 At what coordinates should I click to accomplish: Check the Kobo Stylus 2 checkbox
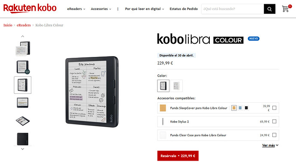[x=274, y=121]
